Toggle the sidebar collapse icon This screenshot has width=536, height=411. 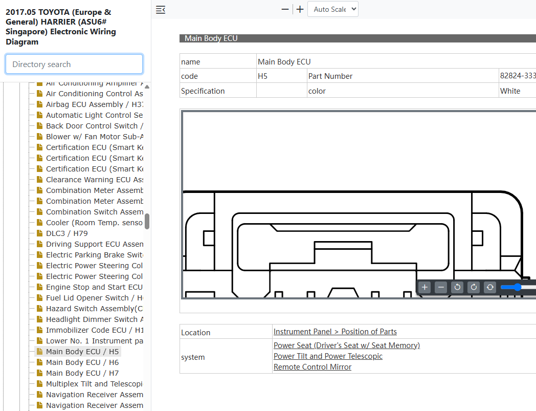161,10
